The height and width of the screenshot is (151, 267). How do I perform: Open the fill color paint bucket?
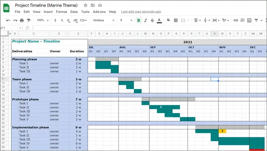pos(169,20)
